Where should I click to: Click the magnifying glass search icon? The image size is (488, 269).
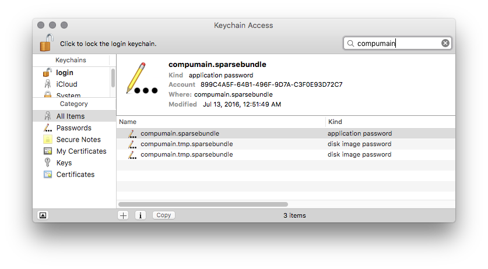point(350,43)
